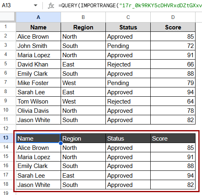Image resolution: width=202 pixels, height=195 pixels.
Task: Click the formula bar QUERY formula text
Action: click(x=130, y=6)
